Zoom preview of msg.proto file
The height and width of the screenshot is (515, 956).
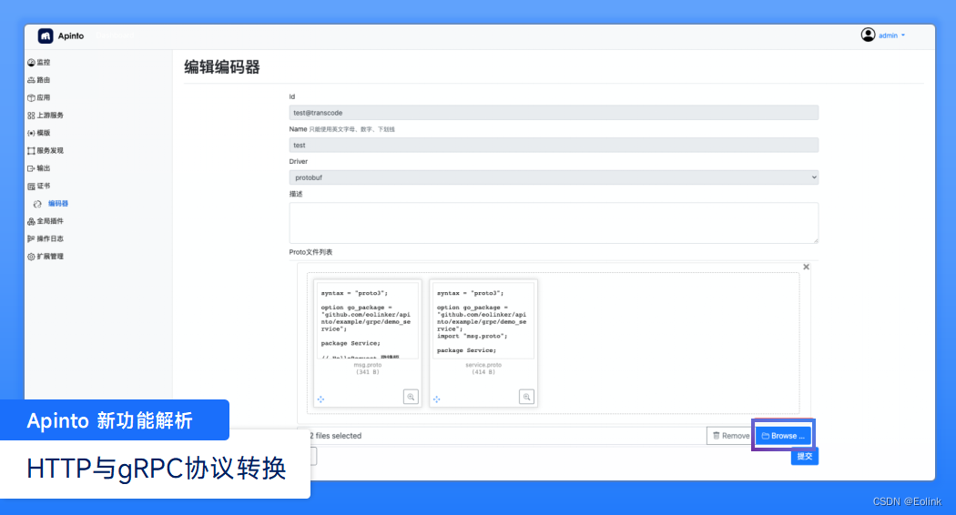(411, 397)
